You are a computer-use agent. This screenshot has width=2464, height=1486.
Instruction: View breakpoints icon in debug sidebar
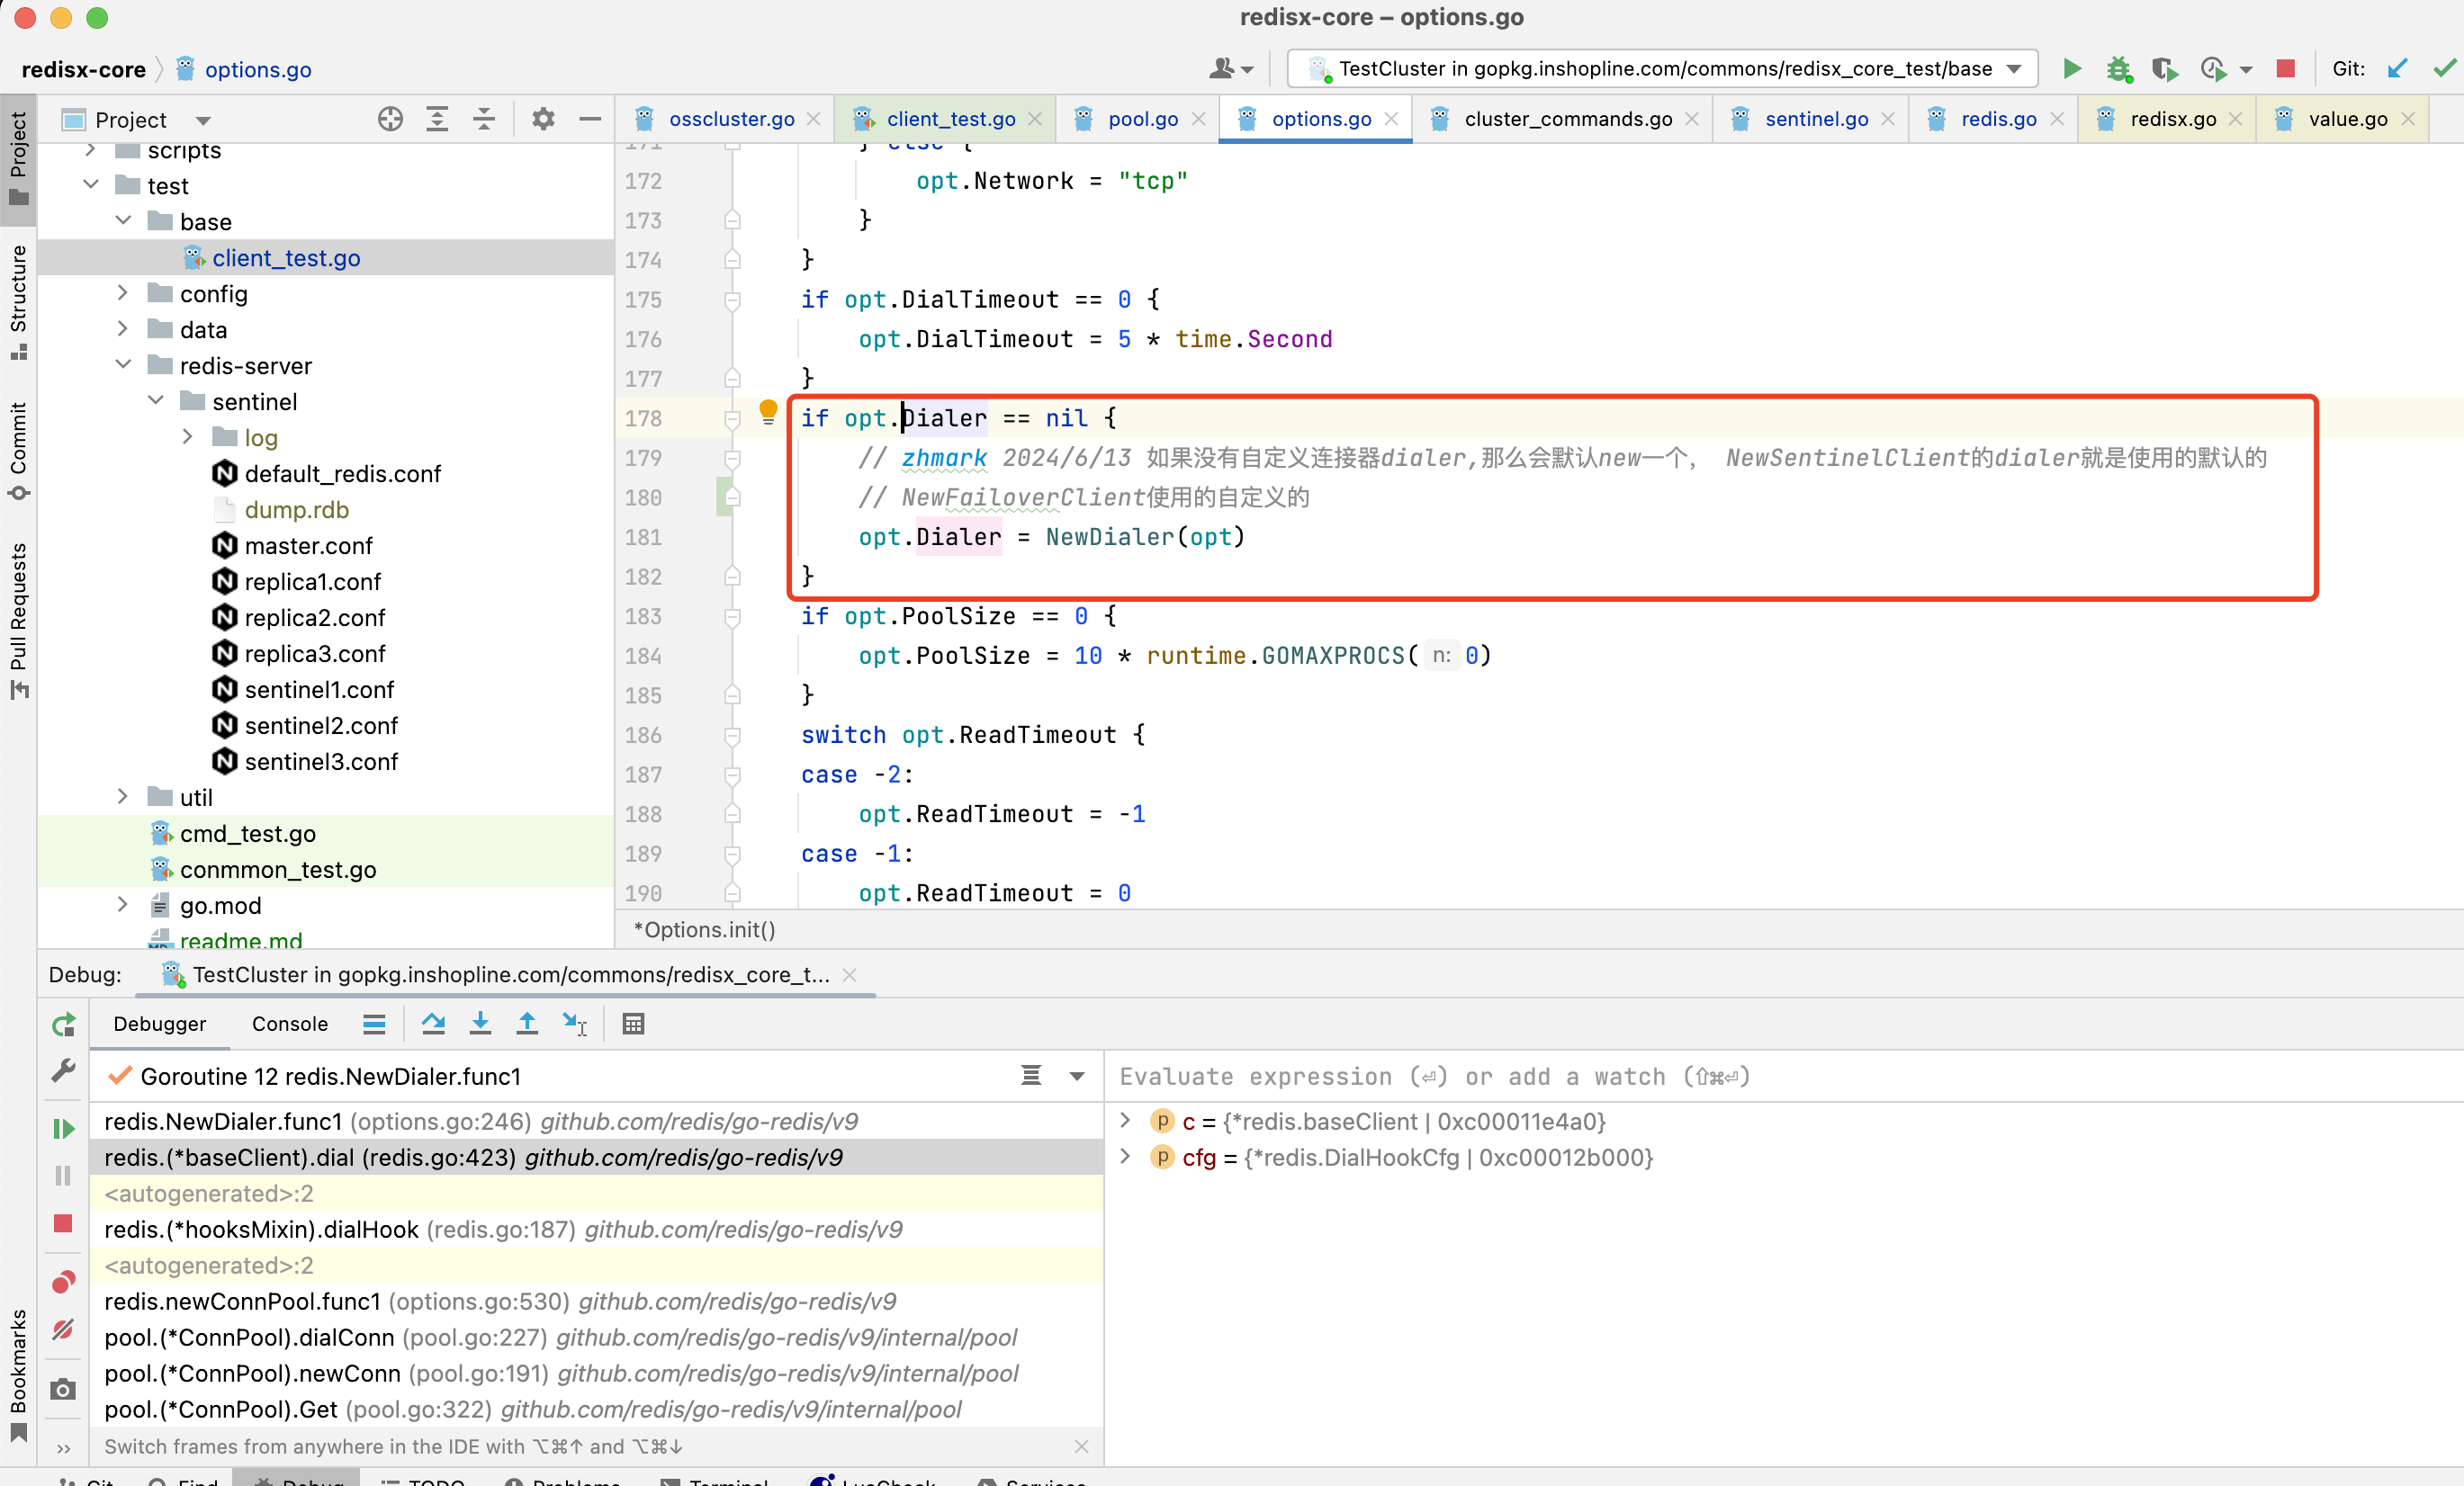coord(63,1281)
